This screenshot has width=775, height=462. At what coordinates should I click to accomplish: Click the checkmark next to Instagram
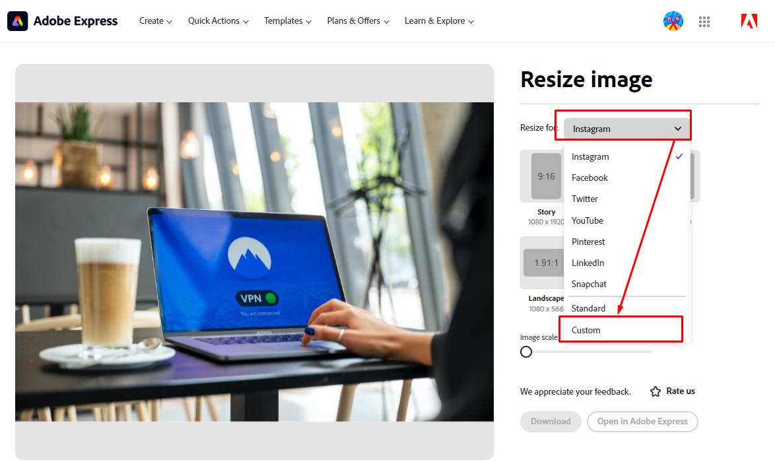point(679,156)
